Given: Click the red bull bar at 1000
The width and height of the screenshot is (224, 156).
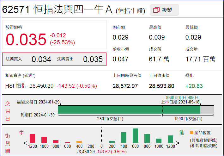Looking at the screenshot, I should (44, 140).
